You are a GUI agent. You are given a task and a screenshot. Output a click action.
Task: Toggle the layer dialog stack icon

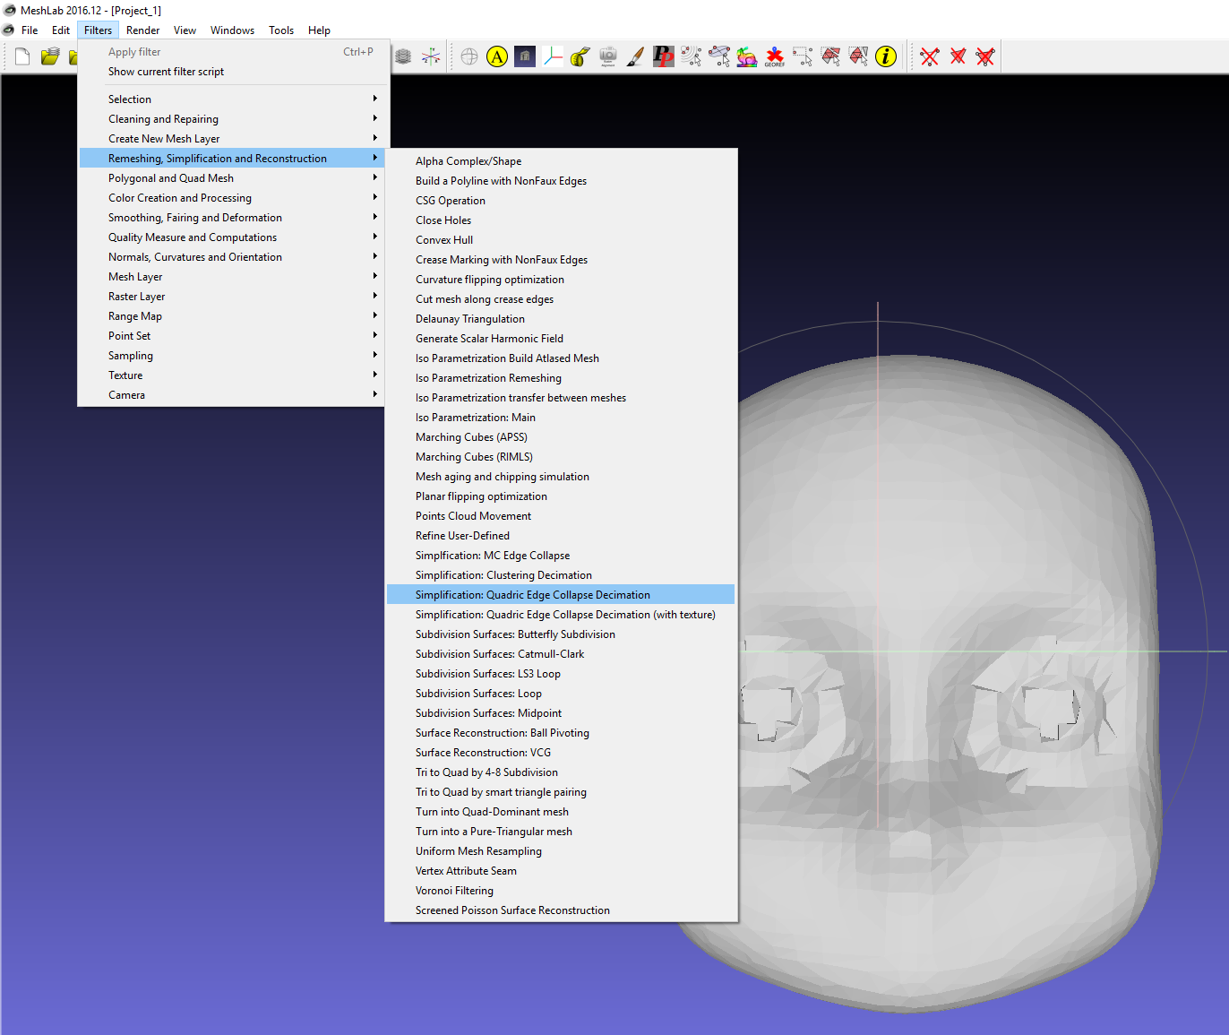click(x=403, y=57)
